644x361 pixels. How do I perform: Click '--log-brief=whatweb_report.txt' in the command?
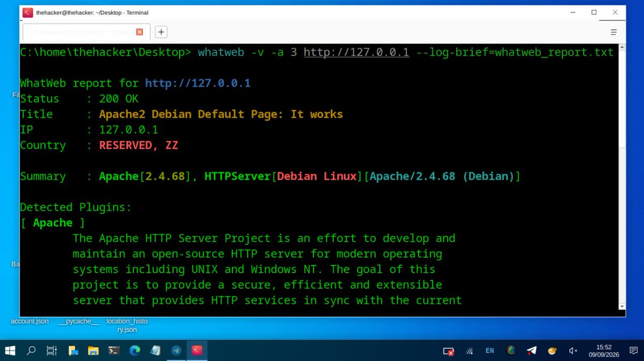[x=515, y=52]
